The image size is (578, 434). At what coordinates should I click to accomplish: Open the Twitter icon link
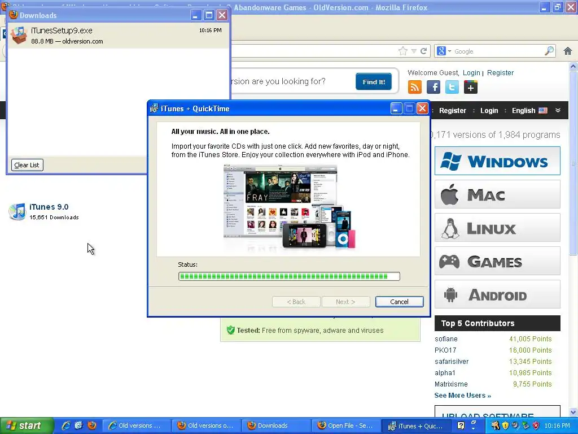[x=452, y=88]
